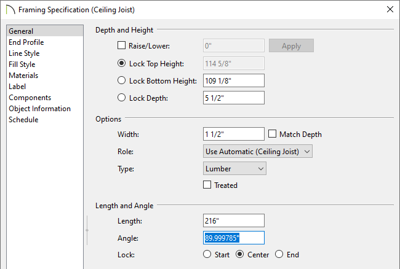Tick the Treated checkbox
The image size is (400, 269).
tap(207, 185)
